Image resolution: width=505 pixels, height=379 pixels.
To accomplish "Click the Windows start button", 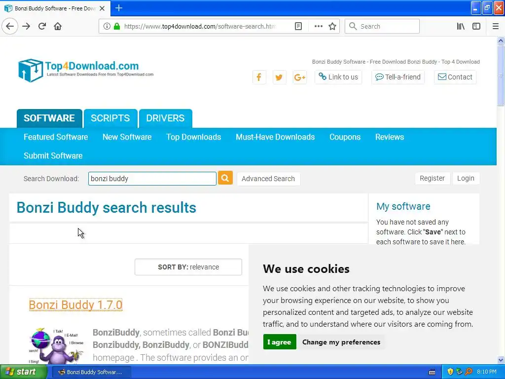I will point(24,372).
